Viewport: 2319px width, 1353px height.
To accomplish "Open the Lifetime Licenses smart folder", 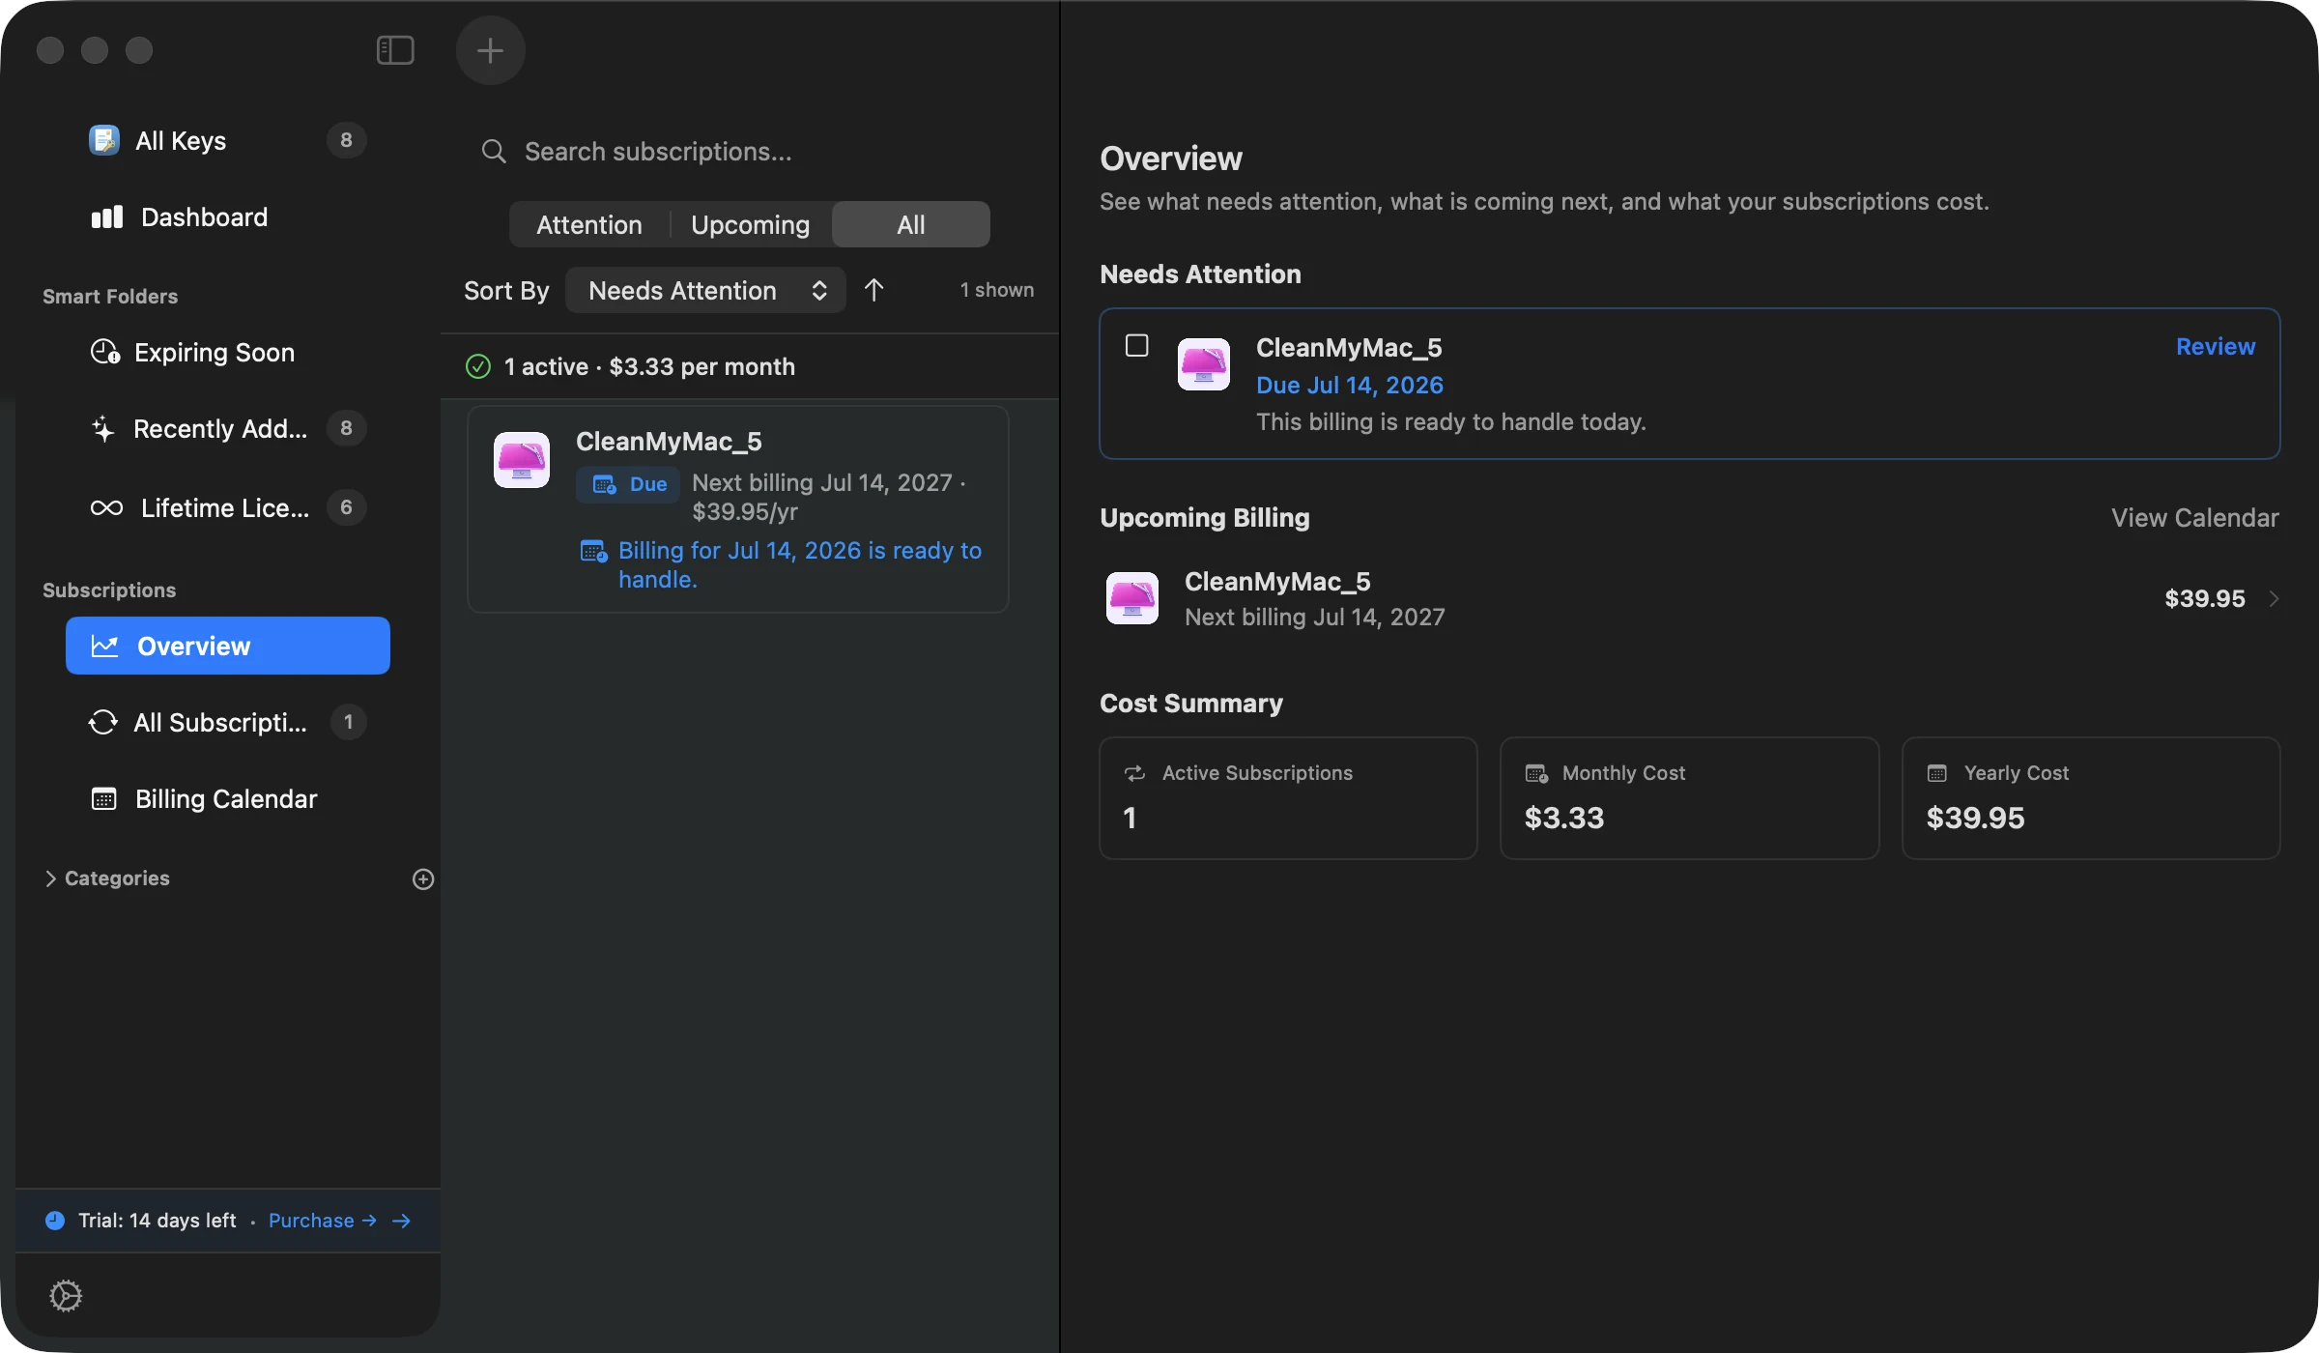I will tap(228, 507).
